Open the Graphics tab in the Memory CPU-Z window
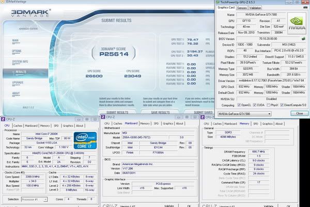This screenshot has height=207, width=310. pyautogui.click(x=267, y=124)
